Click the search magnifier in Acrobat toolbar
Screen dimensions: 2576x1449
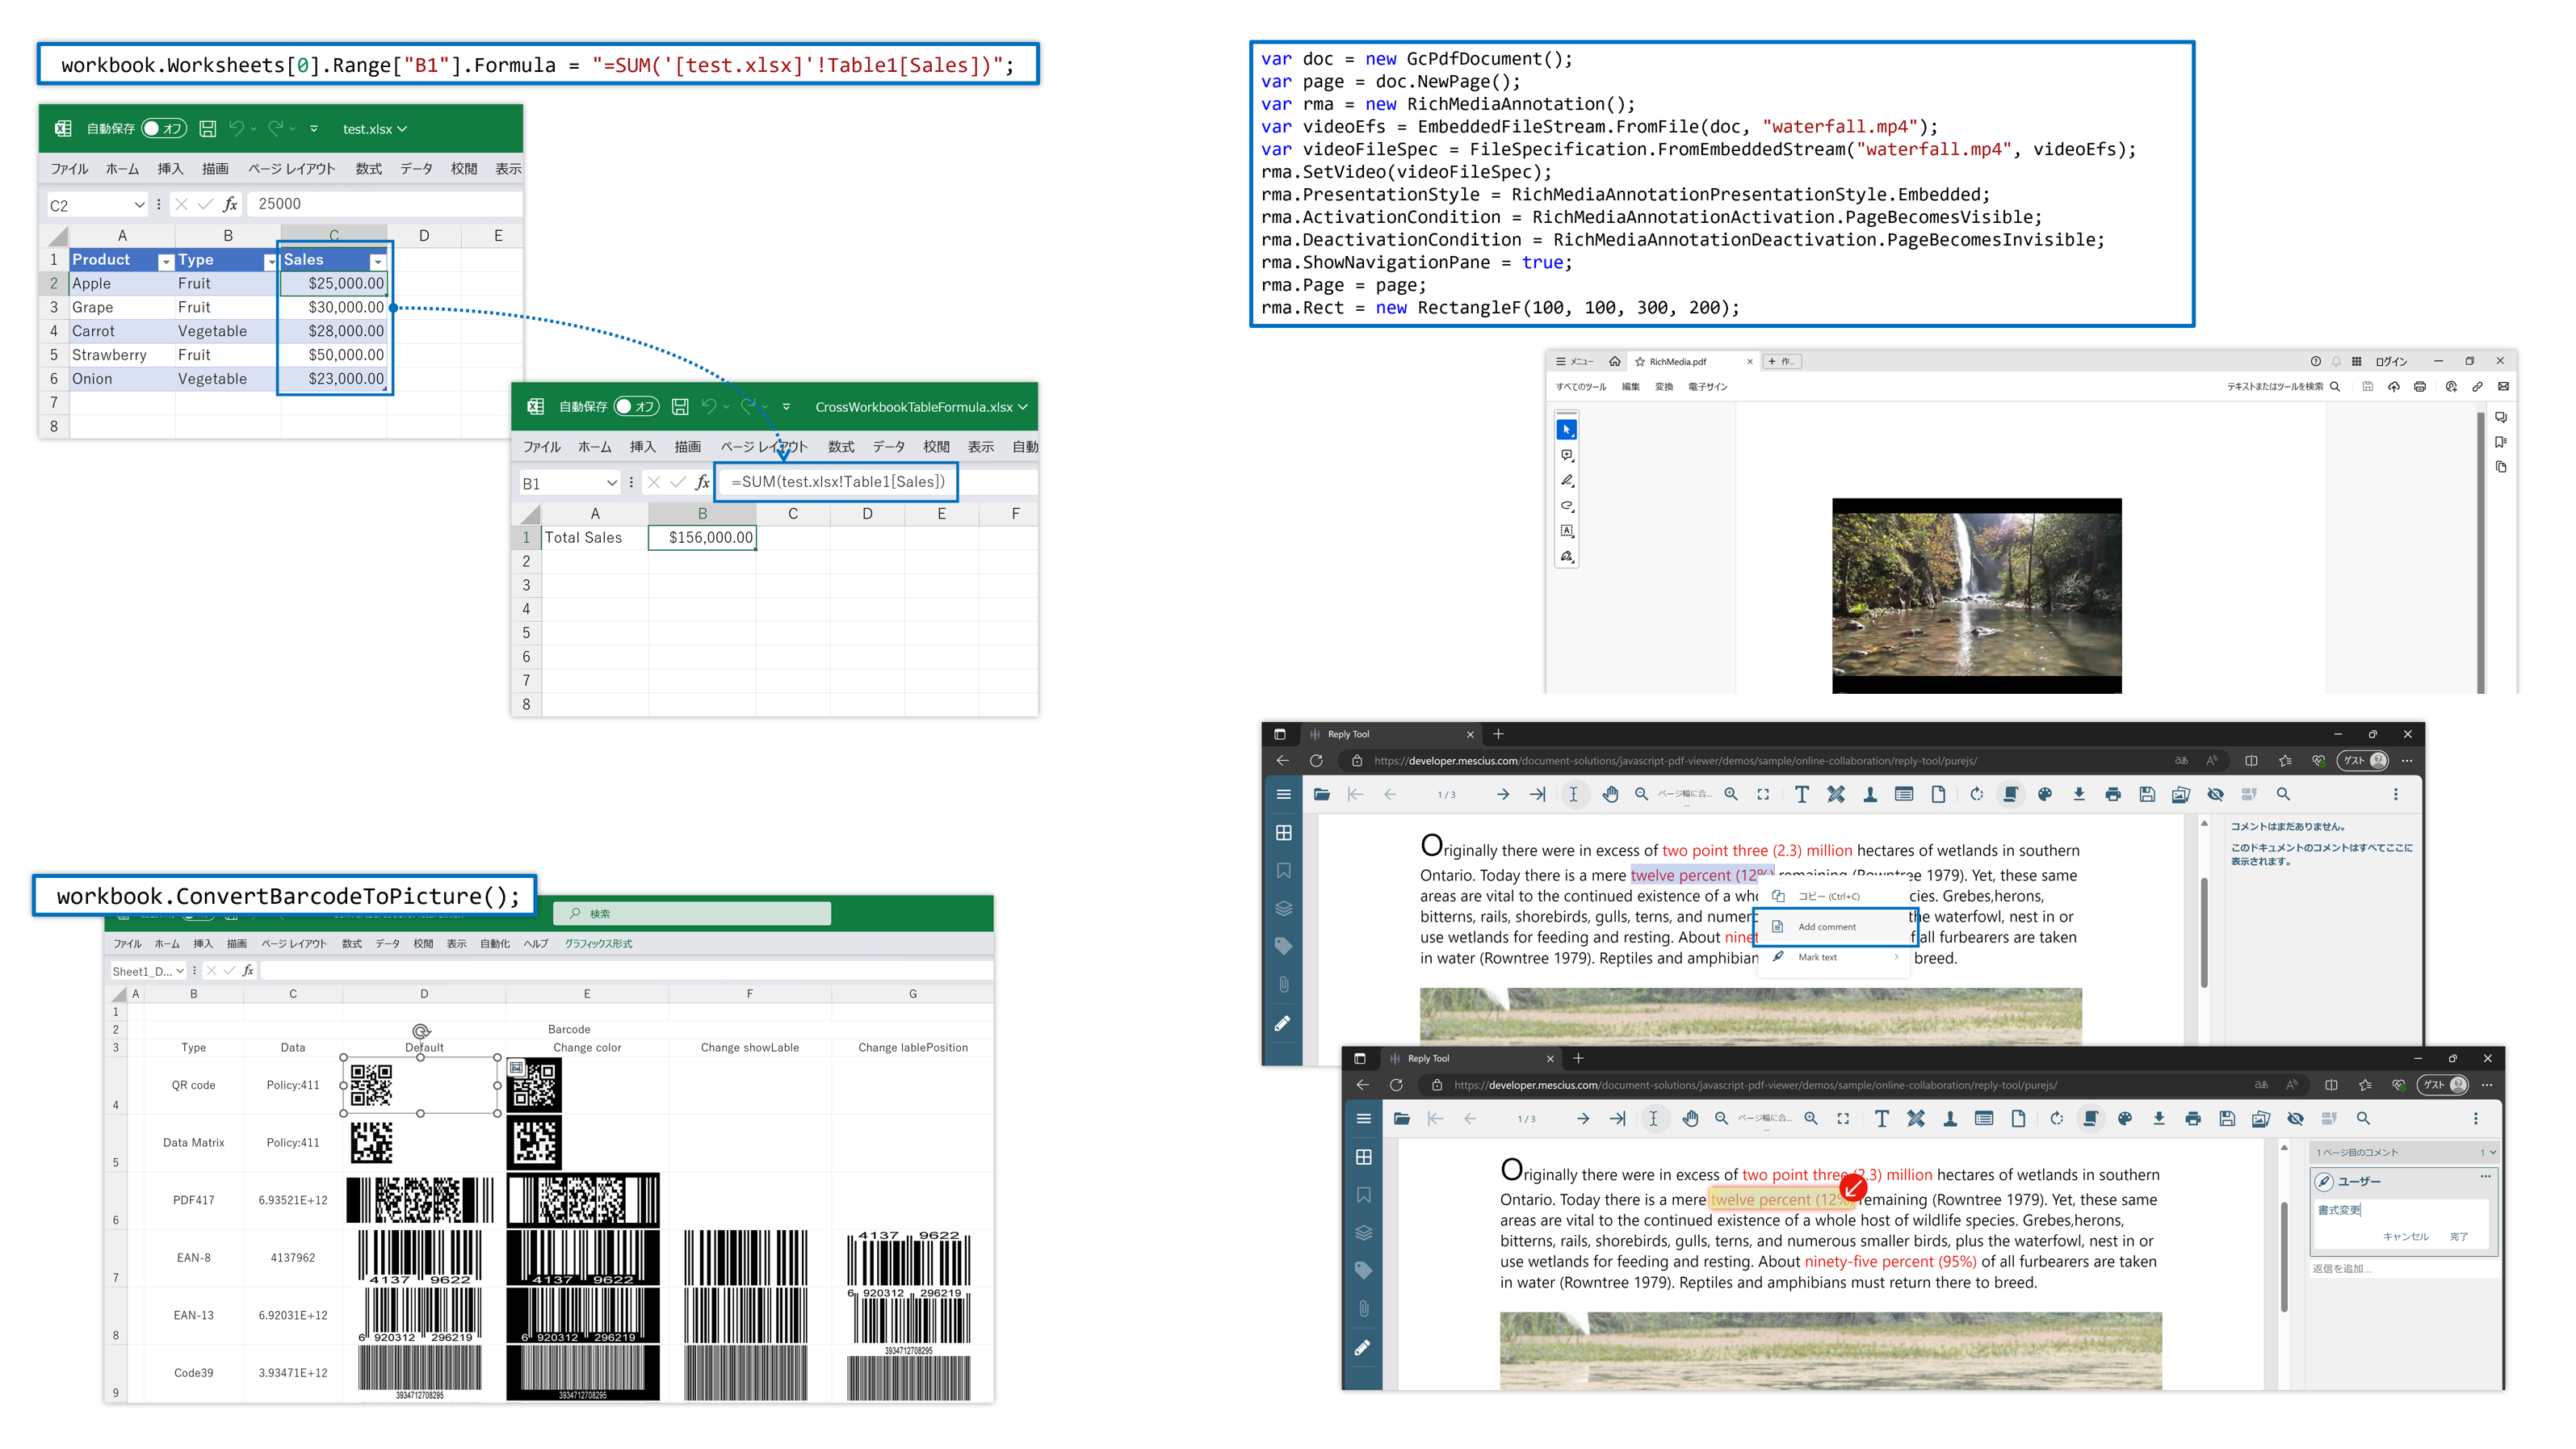2335,387
